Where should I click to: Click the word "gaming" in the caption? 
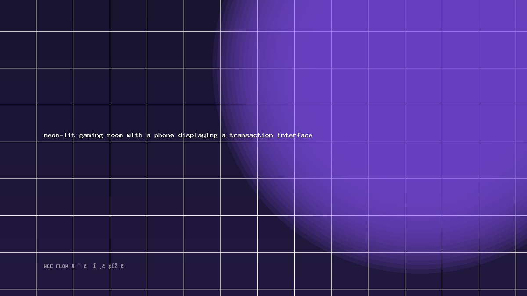[91, 135]
